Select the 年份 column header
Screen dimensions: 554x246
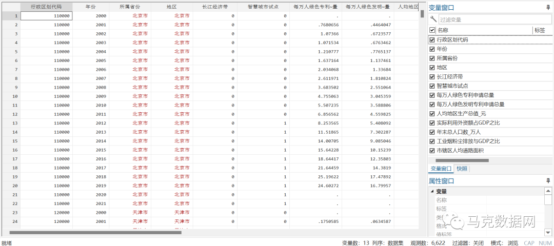click(x=90, y=7)
